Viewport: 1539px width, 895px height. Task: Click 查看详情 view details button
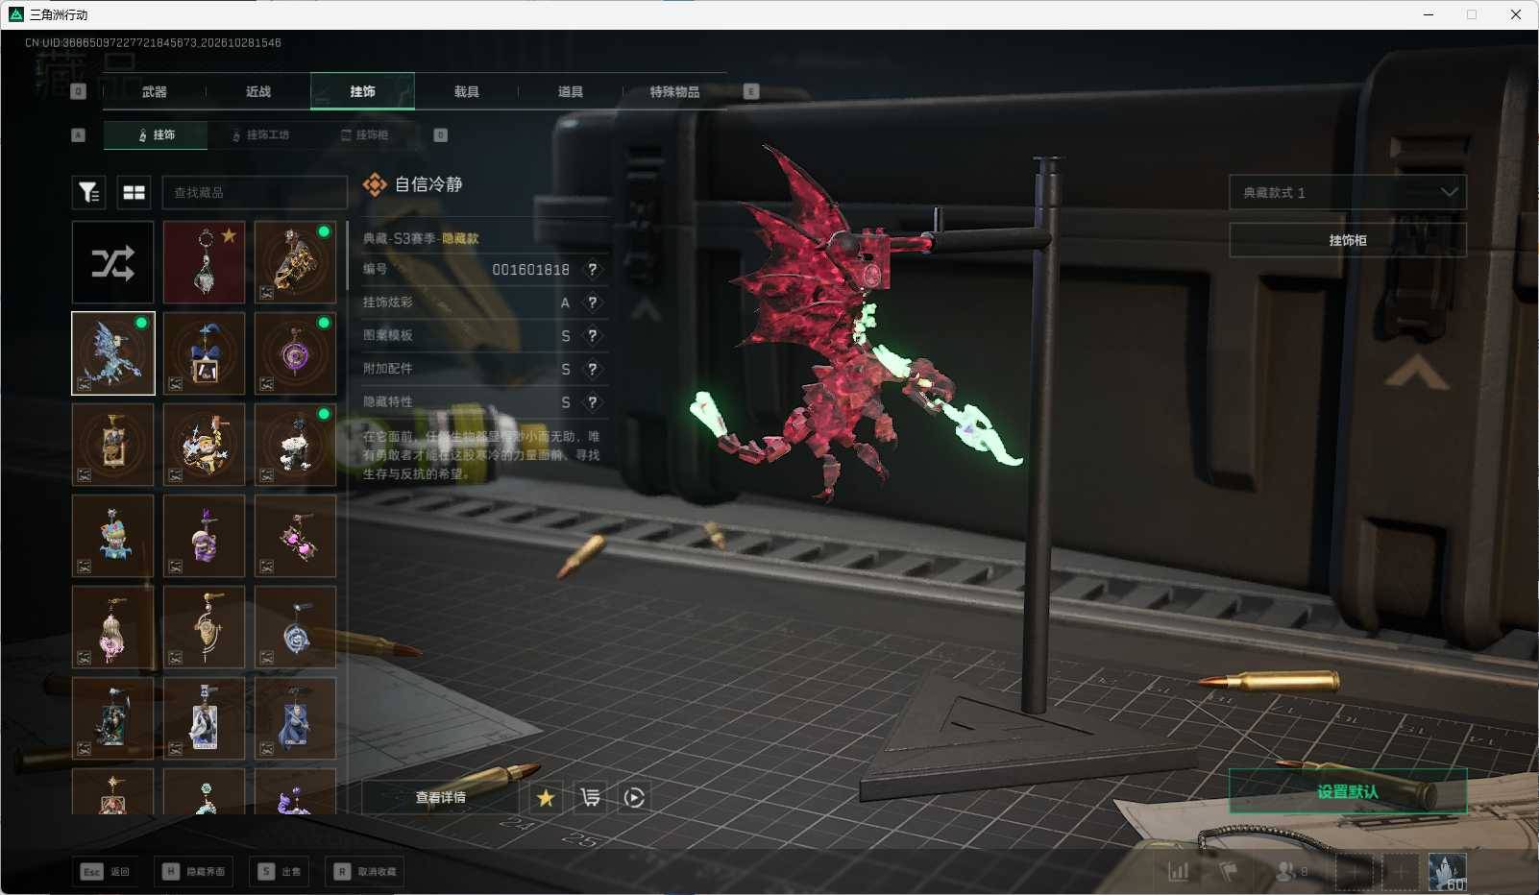(440, 797)
